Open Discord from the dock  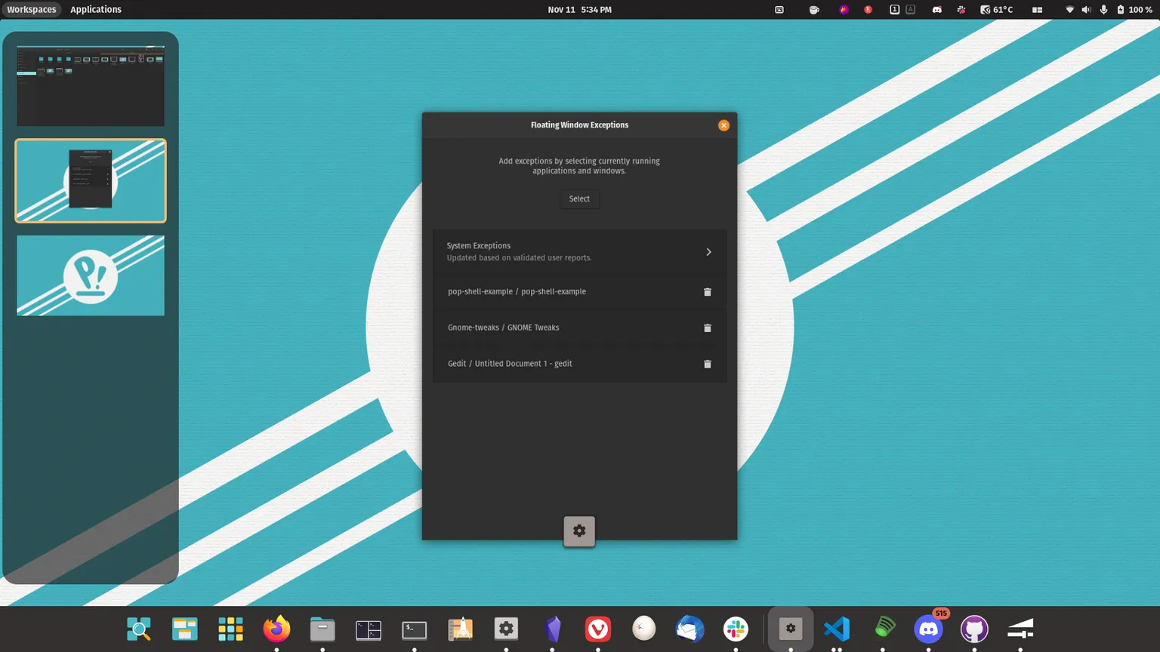click(x=928, y=629)
